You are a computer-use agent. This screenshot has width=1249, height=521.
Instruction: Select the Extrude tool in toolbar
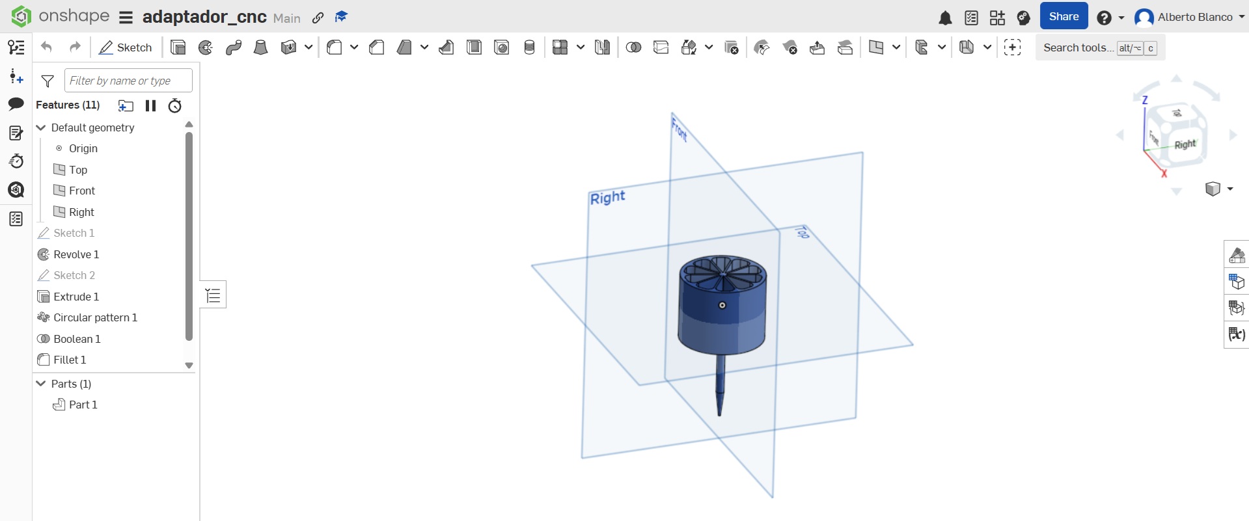178,47
